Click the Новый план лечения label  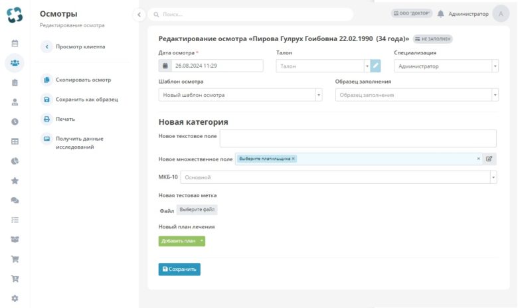[x=187, y=227]
